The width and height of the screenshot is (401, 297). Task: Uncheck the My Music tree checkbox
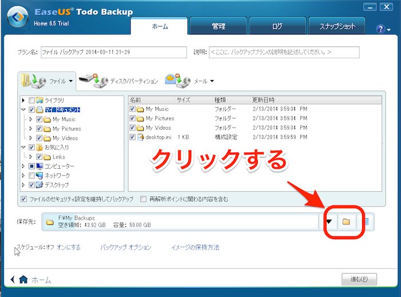(39, 120)
